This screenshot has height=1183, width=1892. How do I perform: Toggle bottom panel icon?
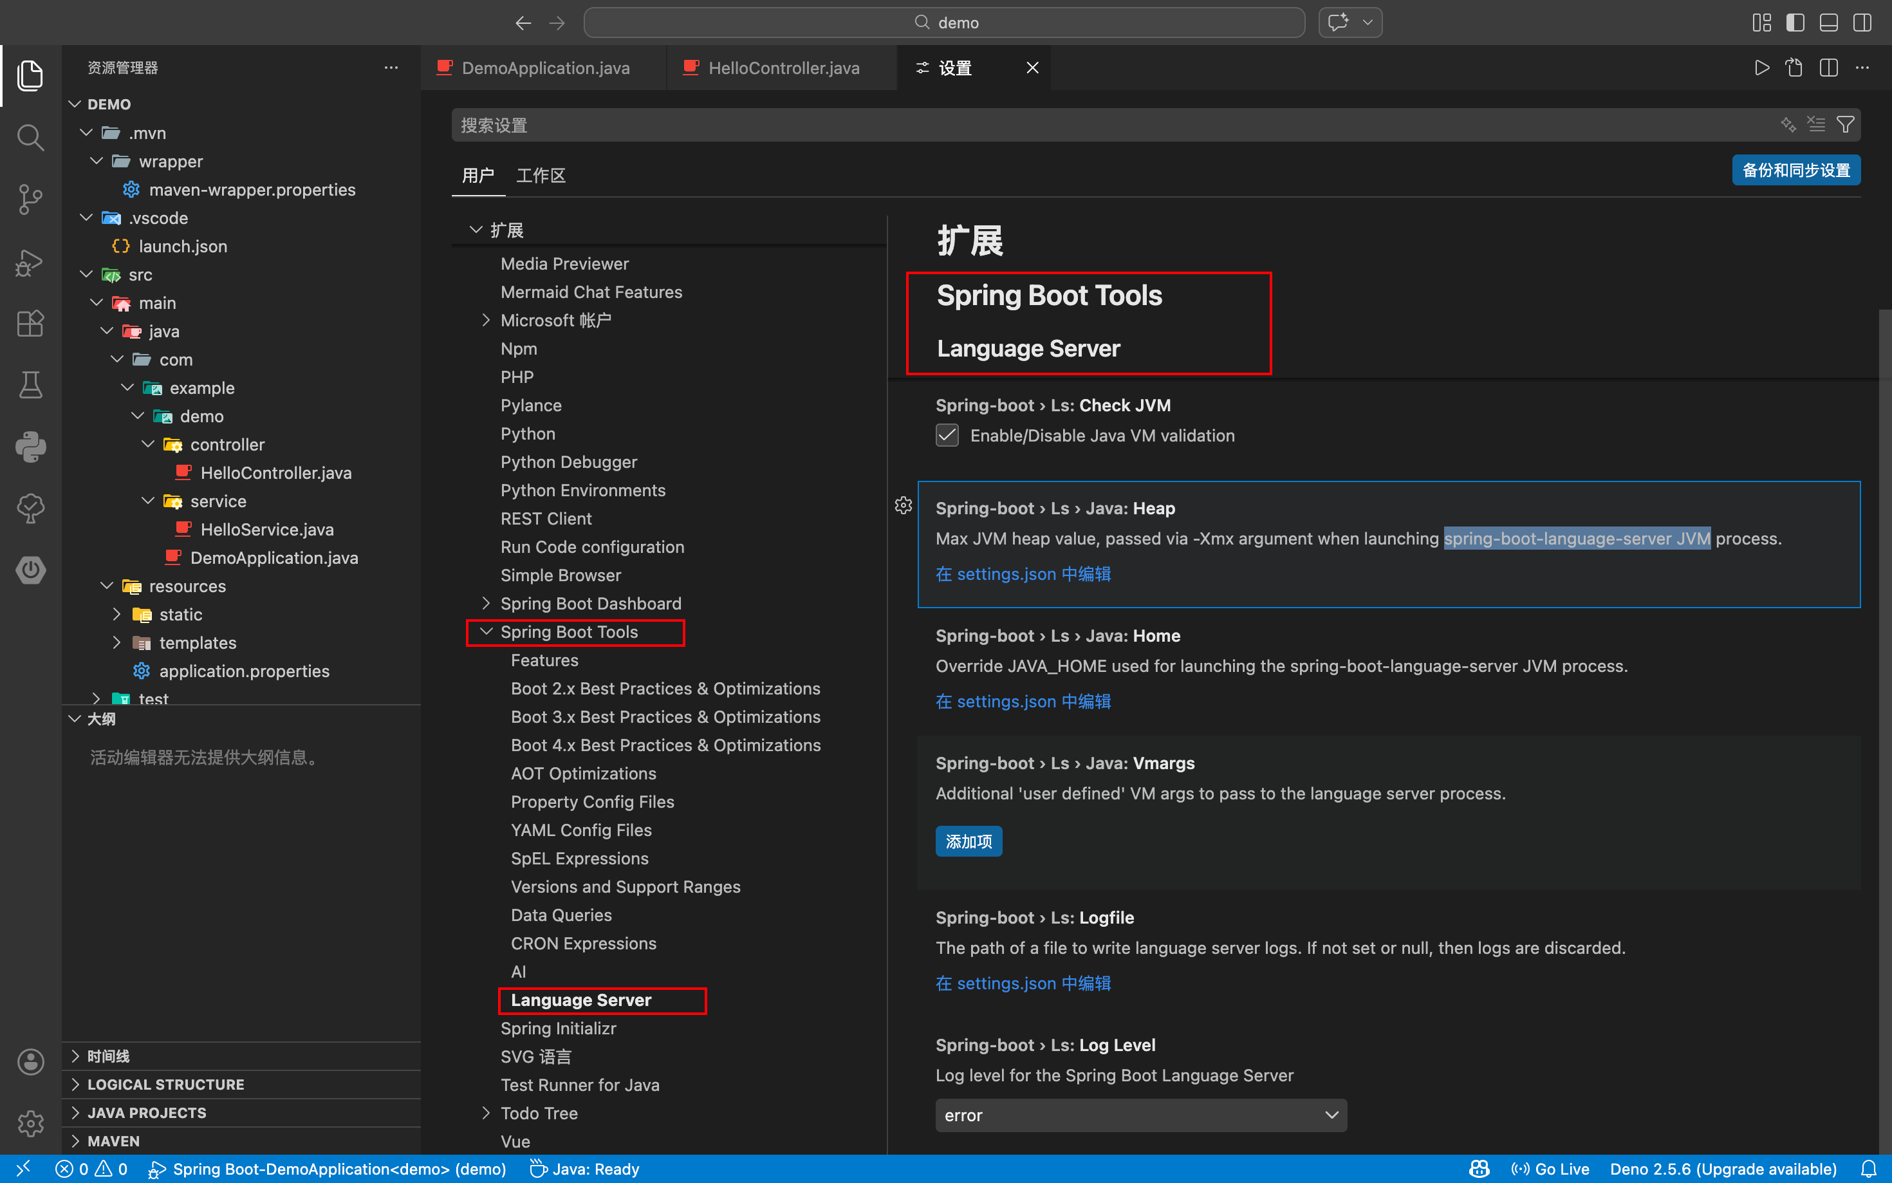(1829, 23)
